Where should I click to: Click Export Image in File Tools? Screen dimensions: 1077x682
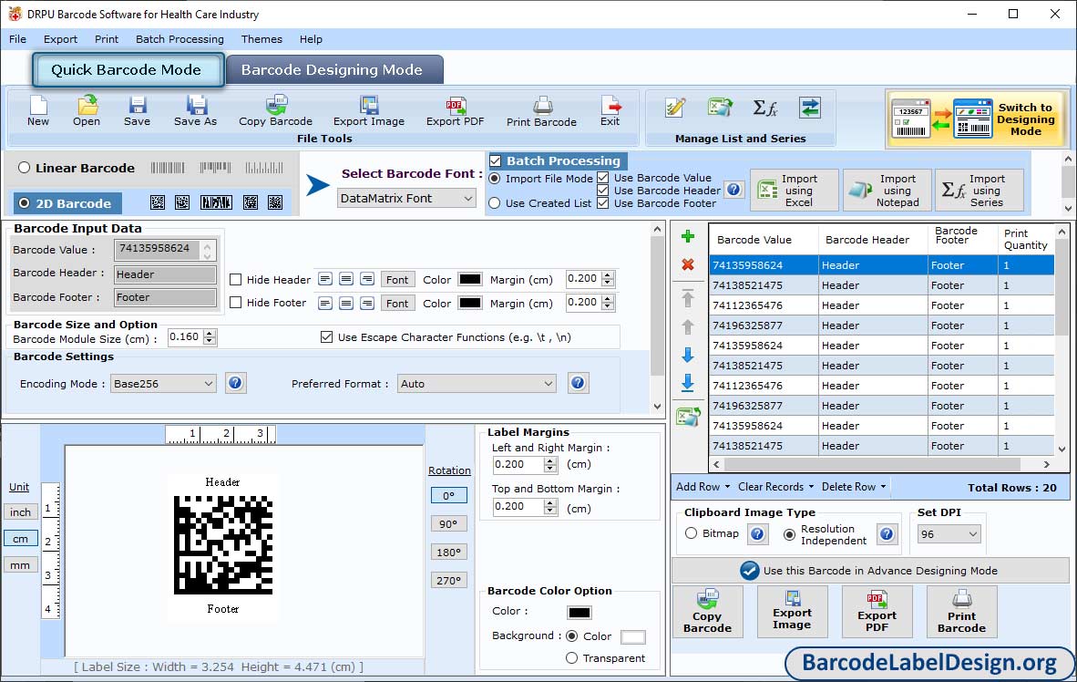369,111
